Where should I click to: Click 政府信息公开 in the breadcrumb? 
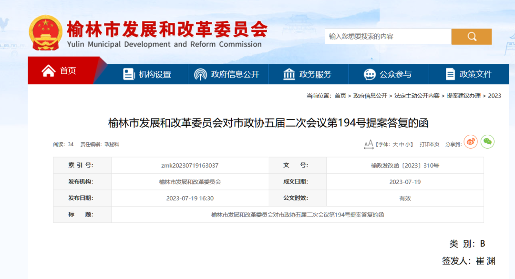370,96
